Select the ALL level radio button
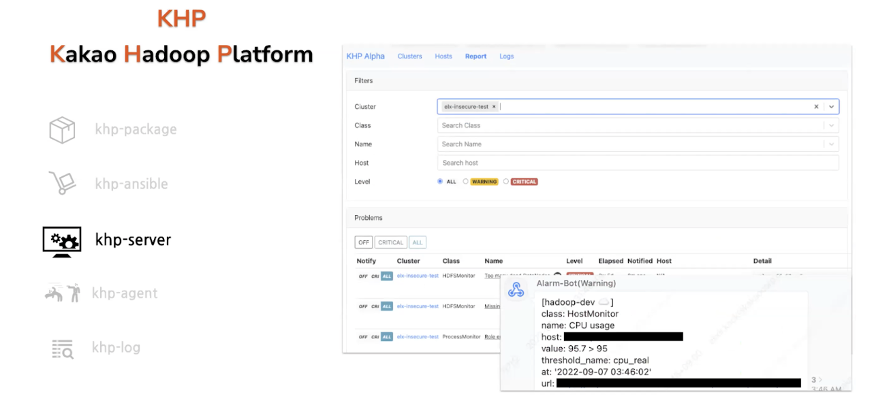This screenshot has height=418, width=876. tap(440, 182)
